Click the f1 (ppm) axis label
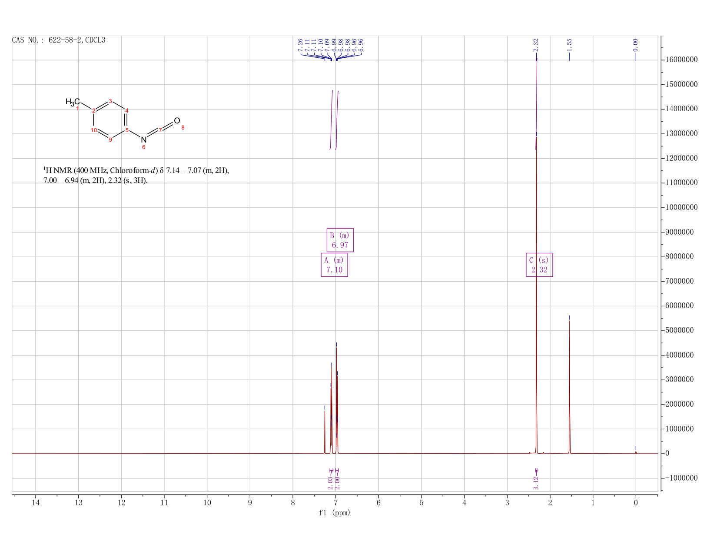The height and width of the screenshot is (554, 717). pyautogui.click(x=335, y=513)
